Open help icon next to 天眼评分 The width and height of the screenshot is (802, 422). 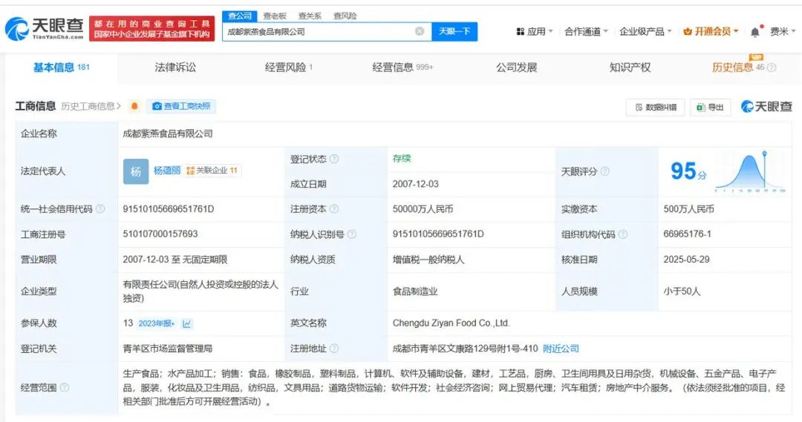click(604, 171)
